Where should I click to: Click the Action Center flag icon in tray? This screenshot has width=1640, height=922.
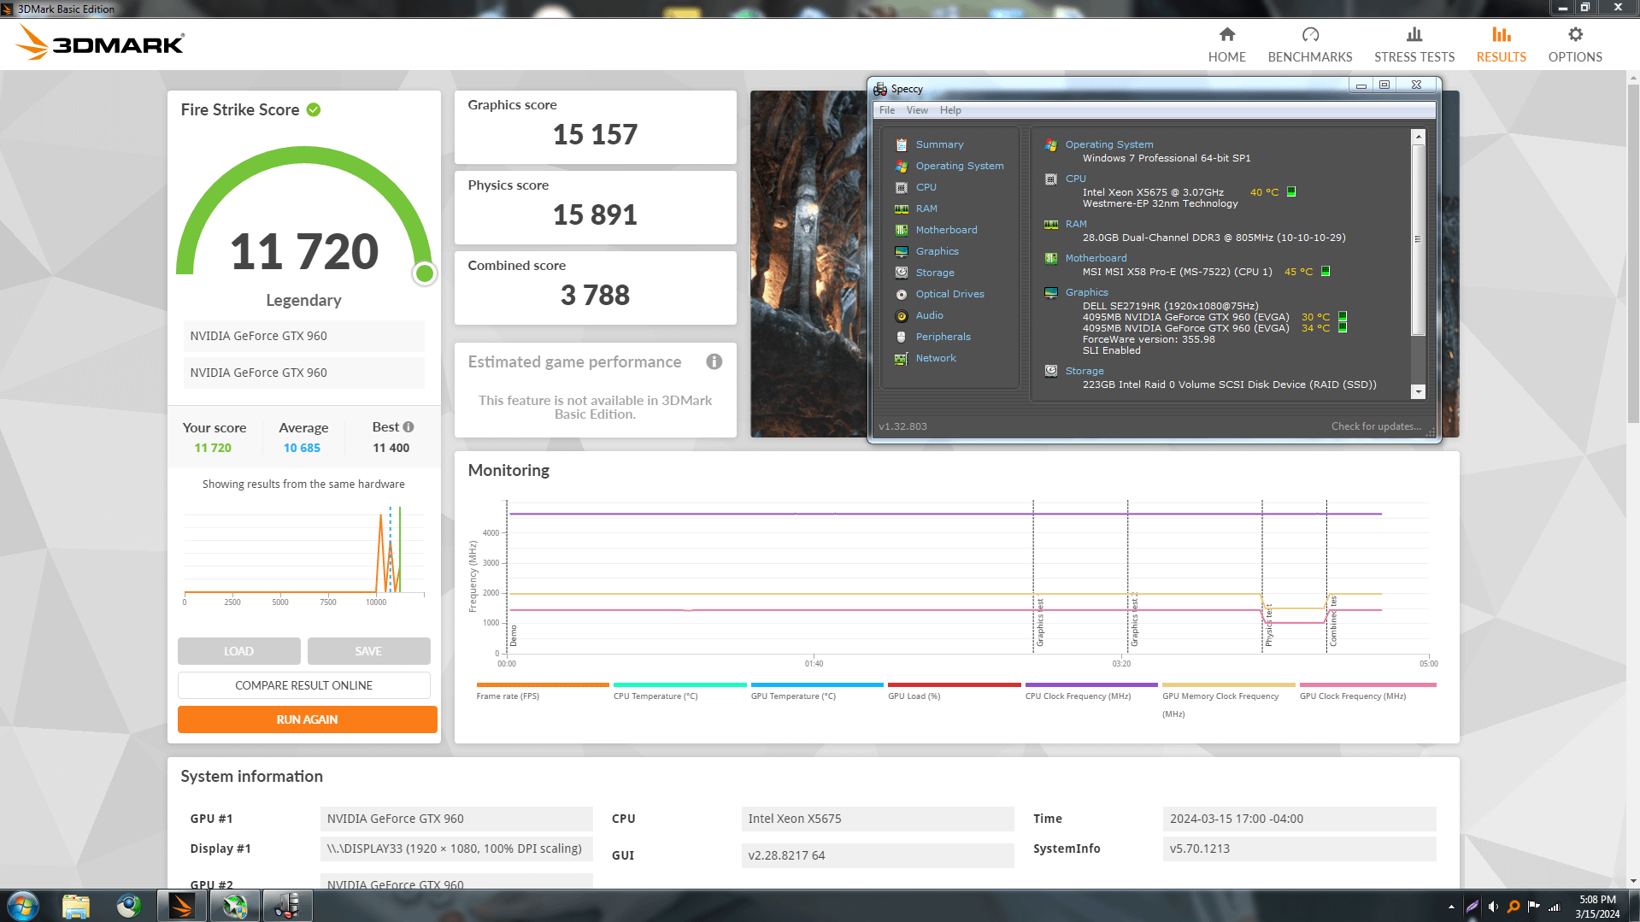click(x=1534, y=907)
